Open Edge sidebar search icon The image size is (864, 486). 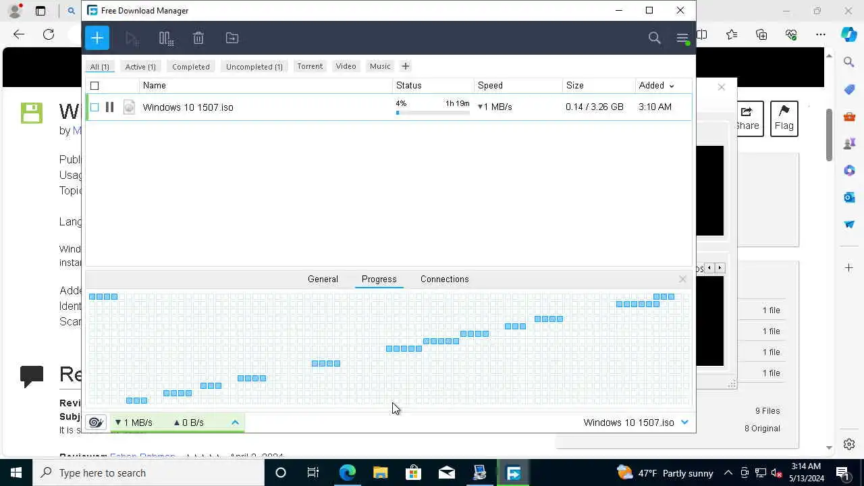(x=849, y=62)
